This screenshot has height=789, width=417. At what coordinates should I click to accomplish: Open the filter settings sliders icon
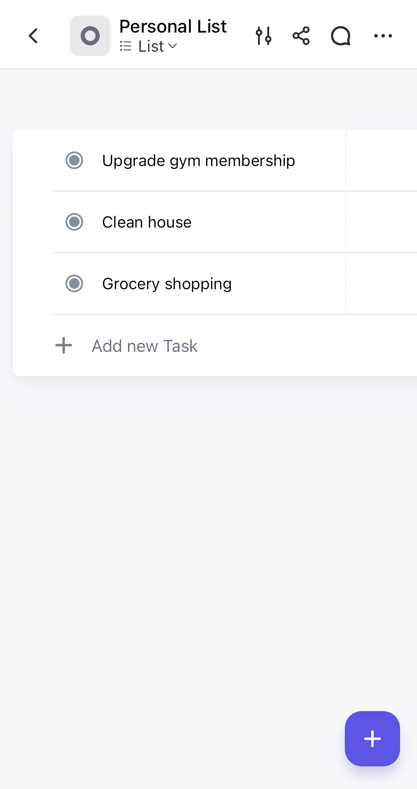pos(264,36)
